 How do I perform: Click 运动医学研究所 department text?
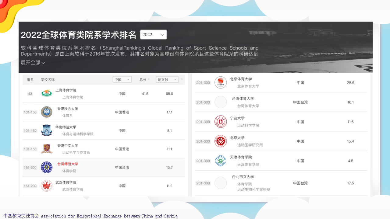pos(250,145)
